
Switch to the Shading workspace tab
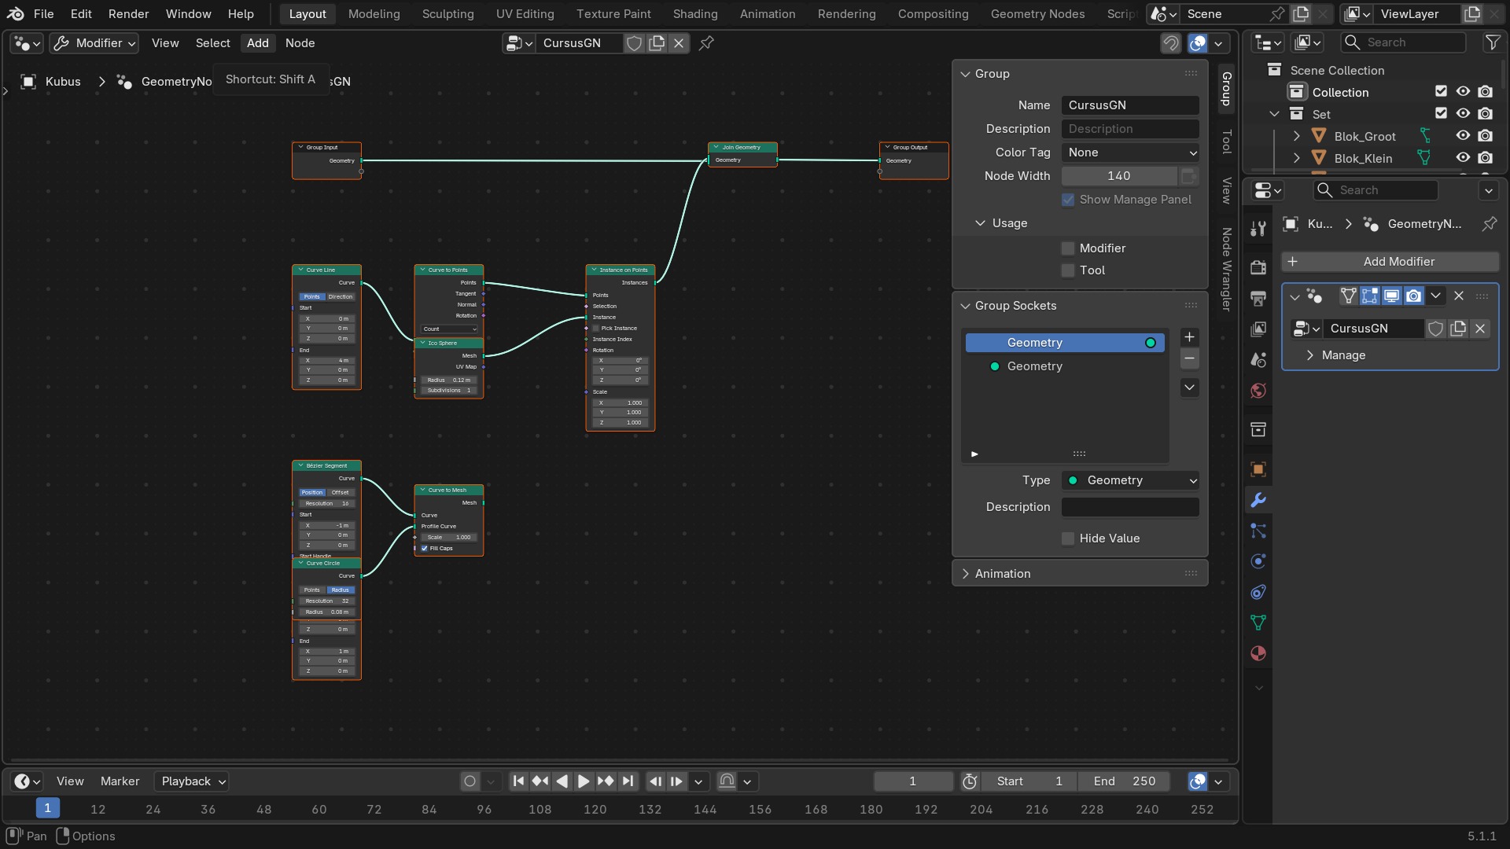(694, 14)
